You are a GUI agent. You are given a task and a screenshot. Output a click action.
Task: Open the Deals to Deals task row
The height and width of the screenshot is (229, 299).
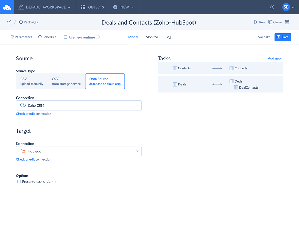(x=220, y=84)
